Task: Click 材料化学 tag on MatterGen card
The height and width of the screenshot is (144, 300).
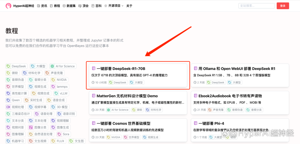Action: [154, 110]
